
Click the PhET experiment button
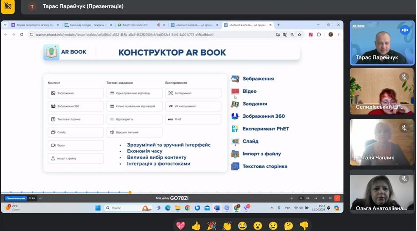(193, 119)
